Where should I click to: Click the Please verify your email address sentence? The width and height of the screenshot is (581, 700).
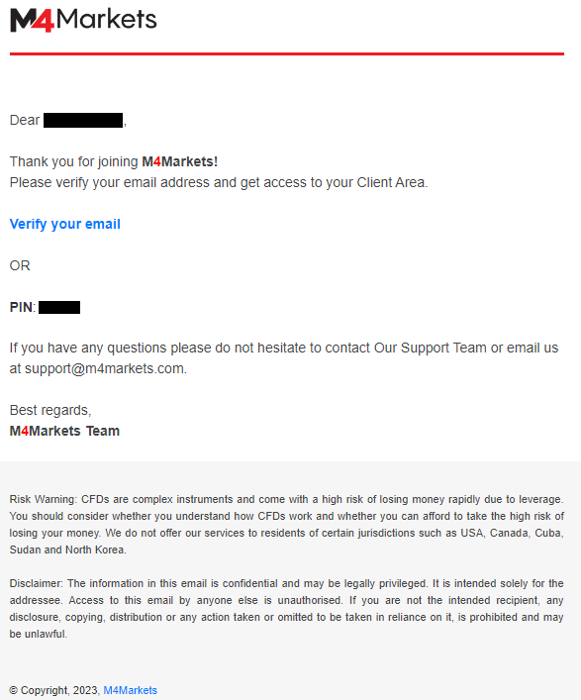[219, 182]
